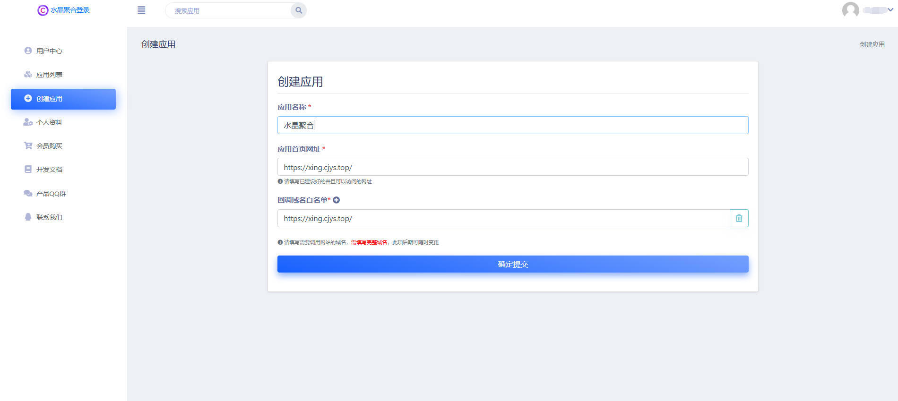Open 应用列表 in the sidebar
Image resolution: width=898 pixels, height=401 pixels.
(x=49, y=75)
